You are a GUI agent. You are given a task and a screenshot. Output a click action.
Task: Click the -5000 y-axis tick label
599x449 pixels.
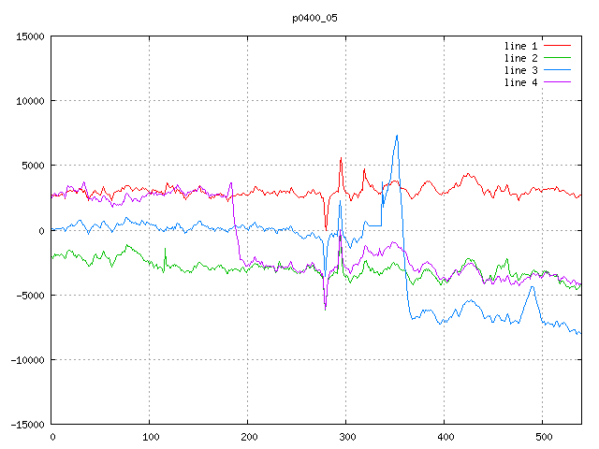[30, 295]
